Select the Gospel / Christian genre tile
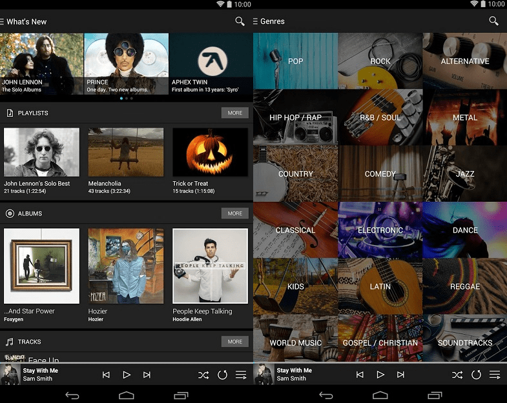The width and height of the screenshot is (507, 403). pyautogui.click(x=380, y=338)
